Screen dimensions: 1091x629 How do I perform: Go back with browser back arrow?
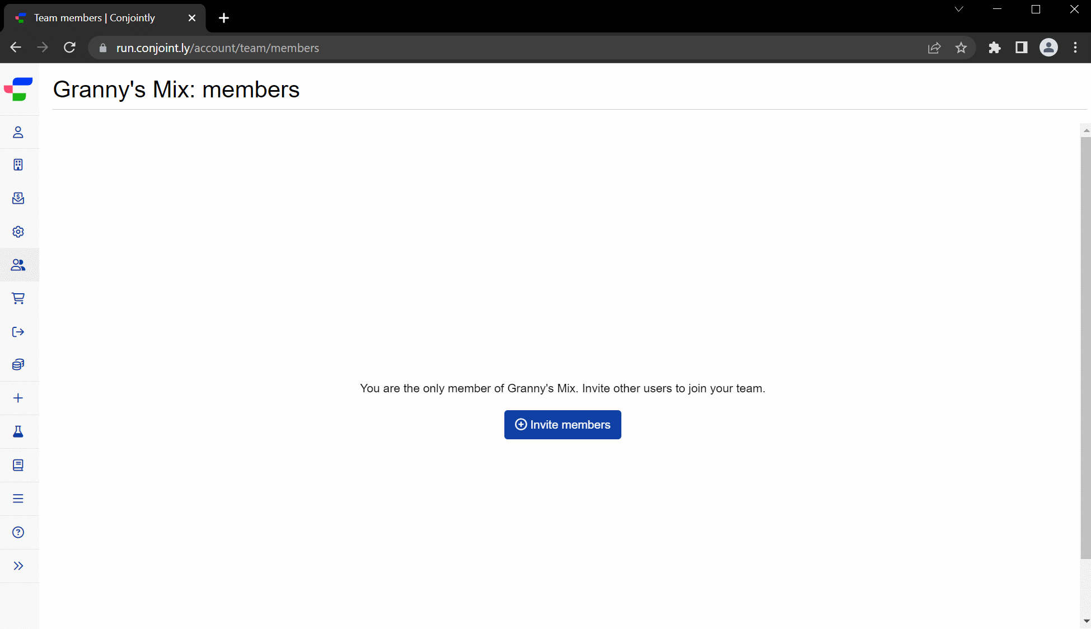tap(16, 48)
